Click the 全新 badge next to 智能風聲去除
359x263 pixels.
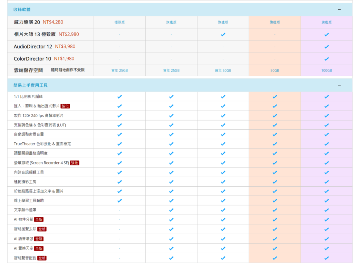point(42,229)
